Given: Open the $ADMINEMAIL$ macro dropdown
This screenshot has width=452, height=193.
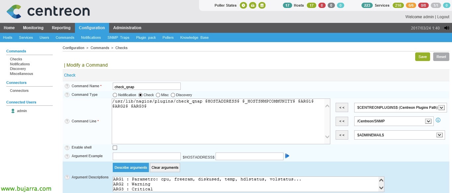Looking at the screenshot, I should pyautogui.click(x=400, y=135).
